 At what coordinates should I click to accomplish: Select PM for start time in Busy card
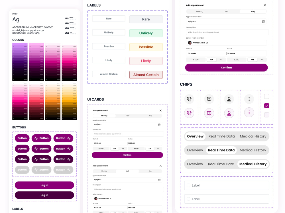click(221, 60)
